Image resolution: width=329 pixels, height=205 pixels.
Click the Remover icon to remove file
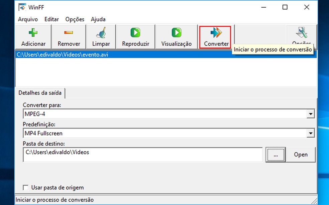pos(68,33)
